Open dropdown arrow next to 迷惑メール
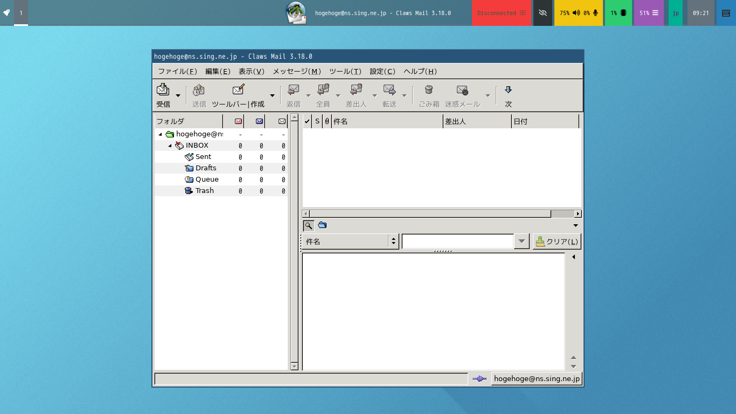The image size is (736, 414). (x=488, y=95)
